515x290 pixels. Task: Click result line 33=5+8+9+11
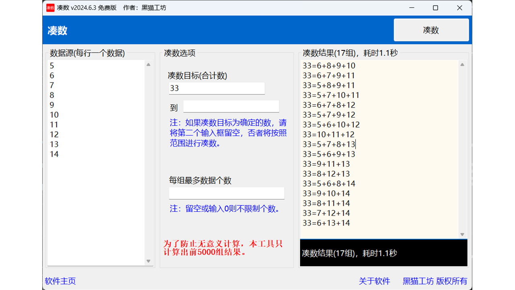(329, 85)
